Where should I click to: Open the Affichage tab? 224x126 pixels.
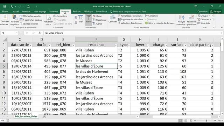click(x=88, y=12)
